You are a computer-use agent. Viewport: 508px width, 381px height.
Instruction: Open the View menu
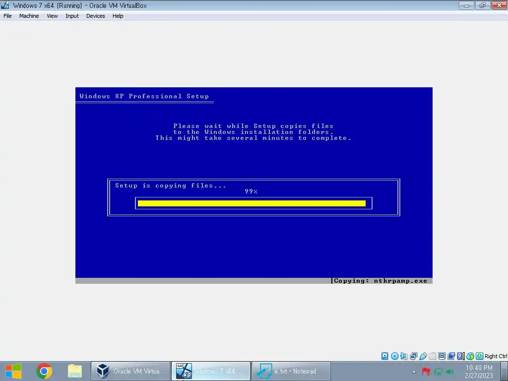point(52,16)
